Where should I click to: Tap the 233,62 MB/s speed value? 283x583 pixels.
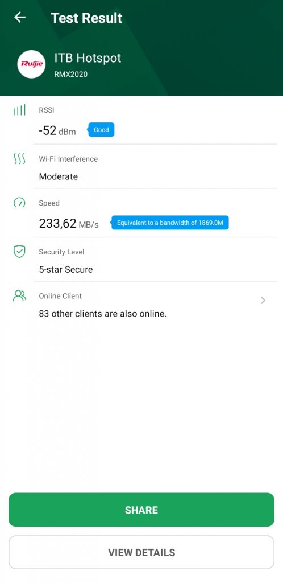coord(69,224)
